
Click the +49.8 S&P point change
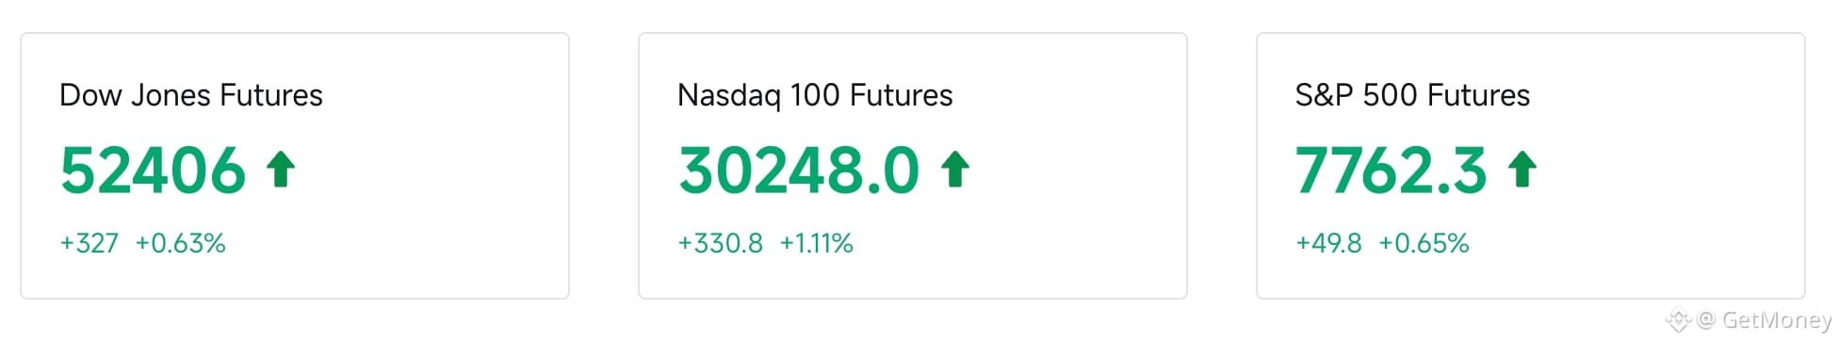click(x=1329, y=243)
